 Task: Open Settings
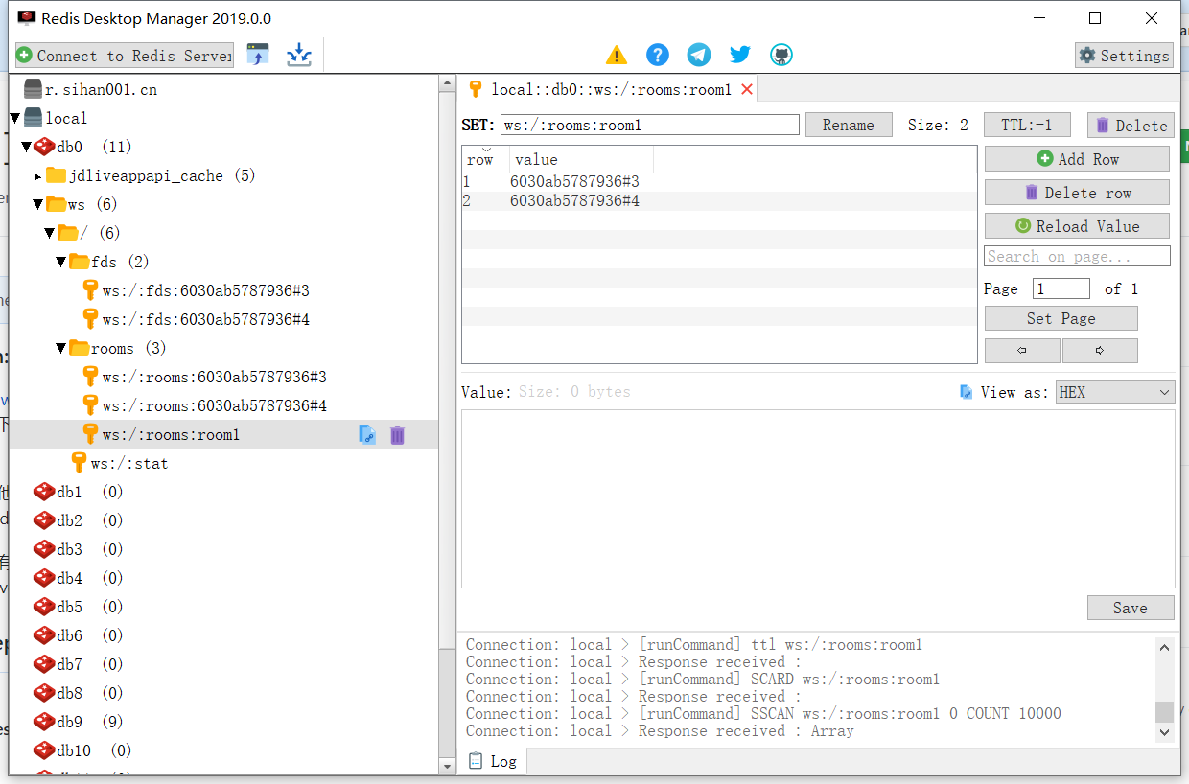[x=1124, y=56]
